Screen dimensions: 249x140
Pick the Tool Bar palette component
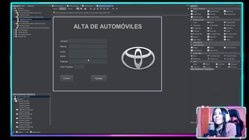click(x=211, y=14)
